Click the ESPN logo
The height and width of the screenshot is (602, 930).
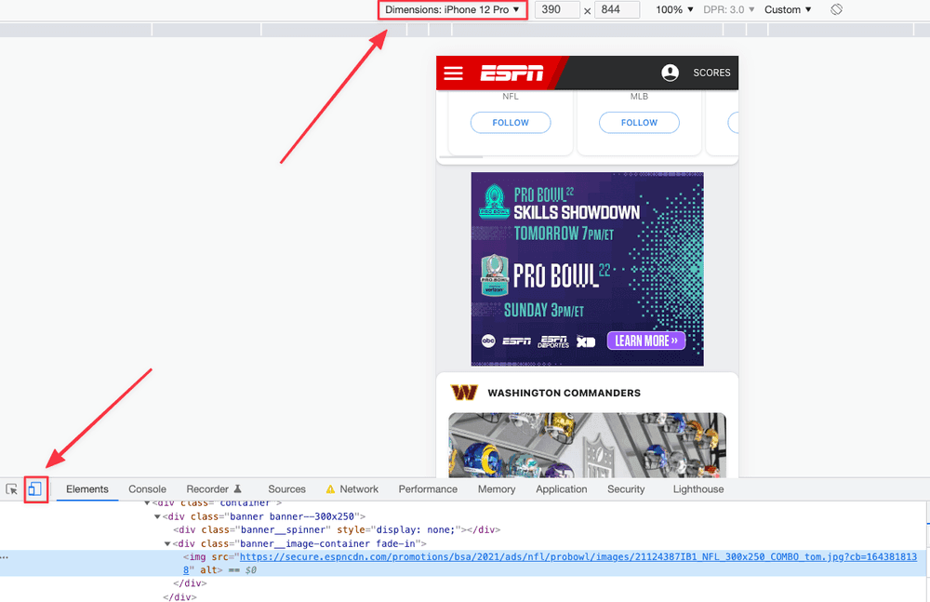pos(512,73)
